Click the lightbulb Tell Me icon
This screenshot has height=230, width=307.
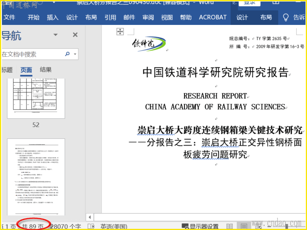click(x=286, y=17)
